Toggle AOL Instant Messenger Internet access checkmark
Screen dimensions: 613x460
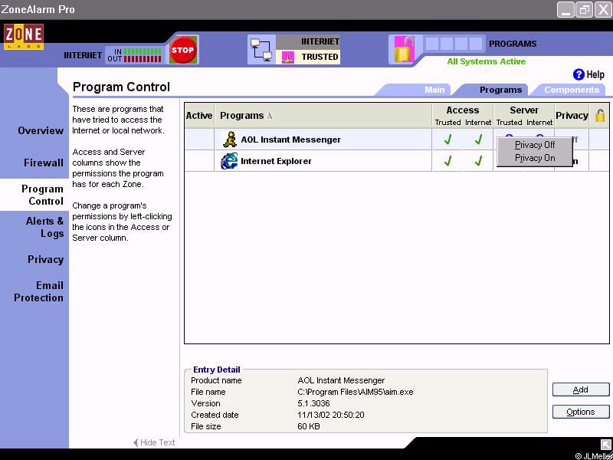(478, 140)
